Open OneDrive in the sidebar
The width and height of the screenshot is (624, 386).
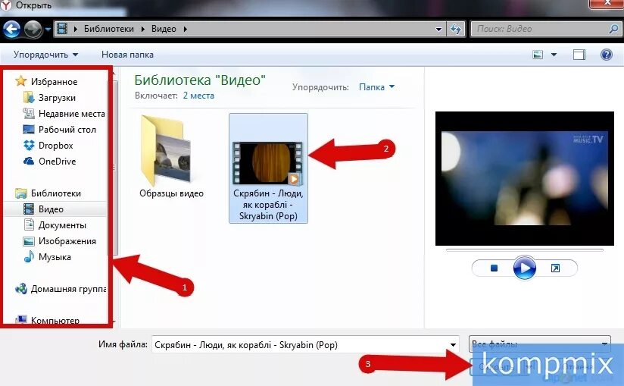58,162
